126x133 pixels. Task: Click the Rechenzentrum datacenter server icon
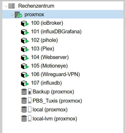(x=11, y=6)
